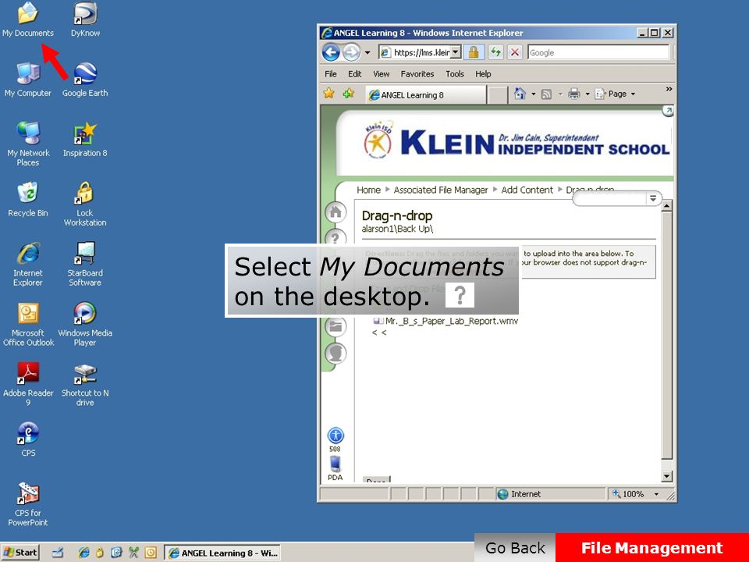Launch Google Earth from the desktop
749x562 pixels.
click(85, 80)
